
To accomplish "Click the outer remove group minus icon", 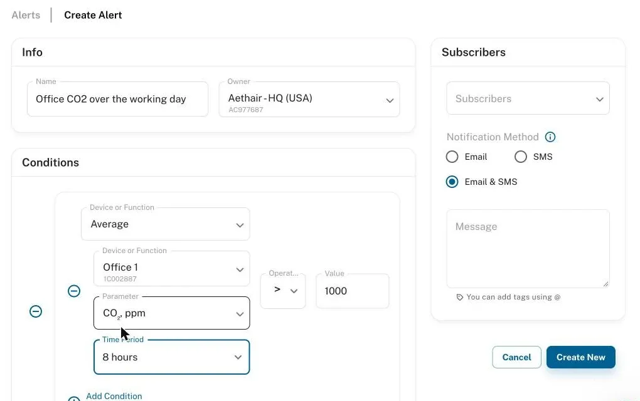I will point(36,312).
